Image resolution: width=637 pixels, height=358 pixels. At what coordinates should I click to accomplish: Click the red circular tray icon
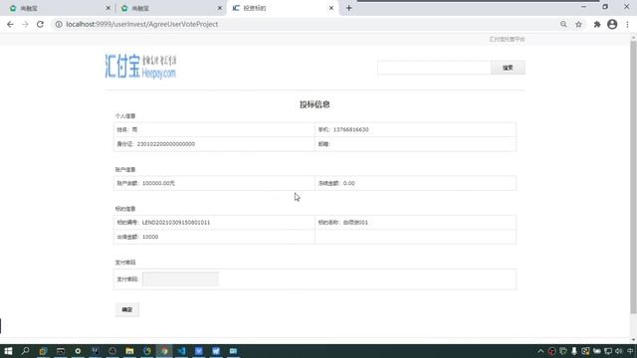pyautogui.click(x=551, y=351)
